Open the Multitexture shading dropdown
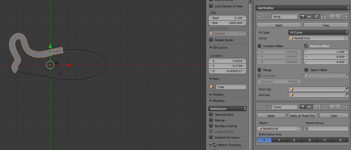The height and width of the screenshot is (150, 351). coord(227,109)
